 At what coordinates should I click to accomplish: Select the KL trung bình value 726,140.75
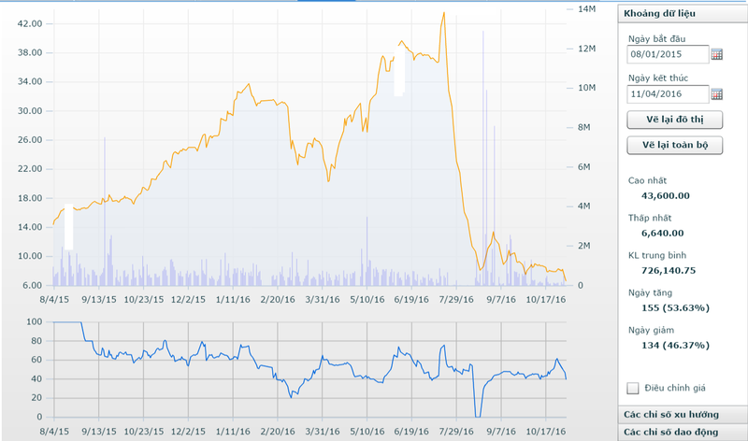(668, 270)
